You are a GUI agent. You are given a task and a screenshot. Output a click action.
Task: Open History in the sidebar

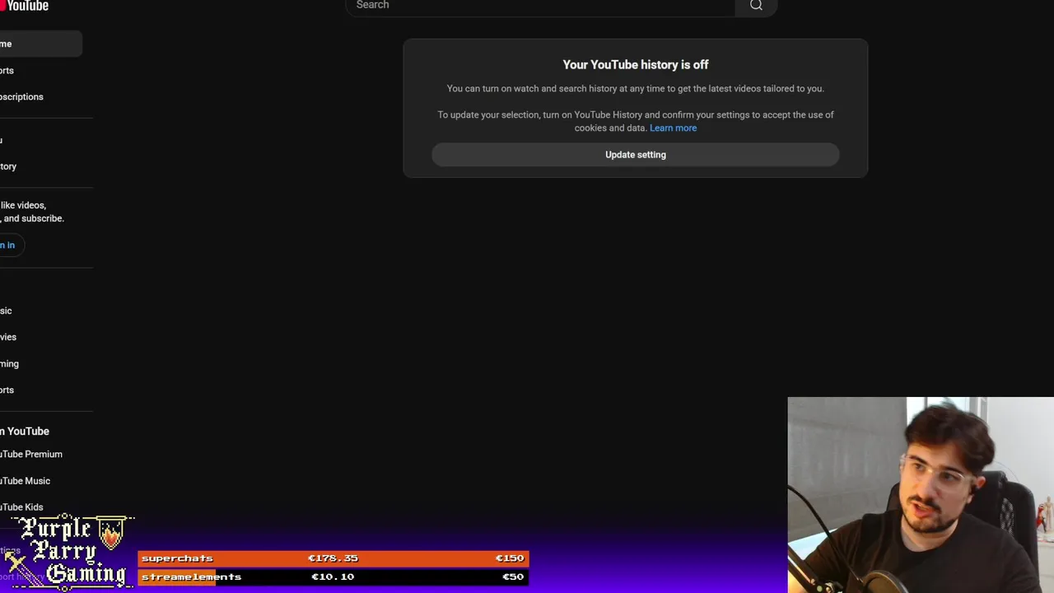click(x=40, y=166)
